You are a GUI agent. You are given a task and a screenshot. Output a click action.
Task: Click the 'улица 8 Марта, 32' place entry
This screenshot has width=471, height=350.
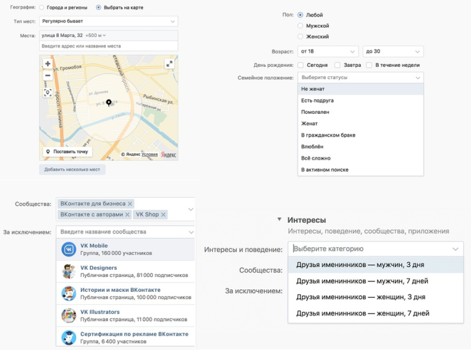[62, 35]
